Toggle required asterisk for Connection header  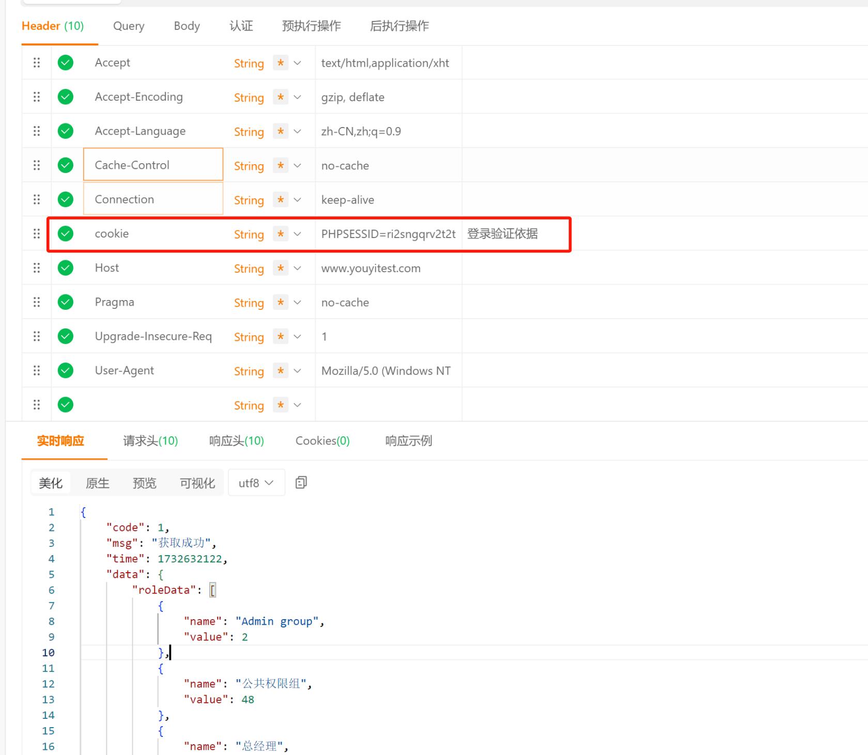(281, 199)
